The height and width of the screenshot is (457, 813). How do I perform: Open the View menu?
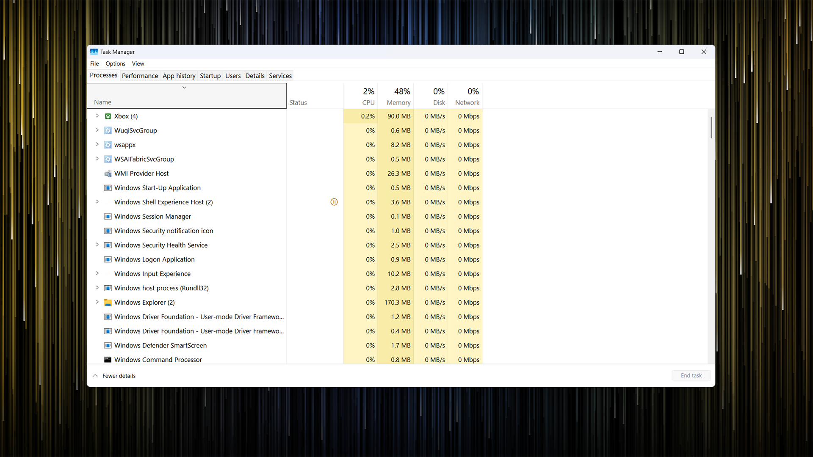pos(138,63)
